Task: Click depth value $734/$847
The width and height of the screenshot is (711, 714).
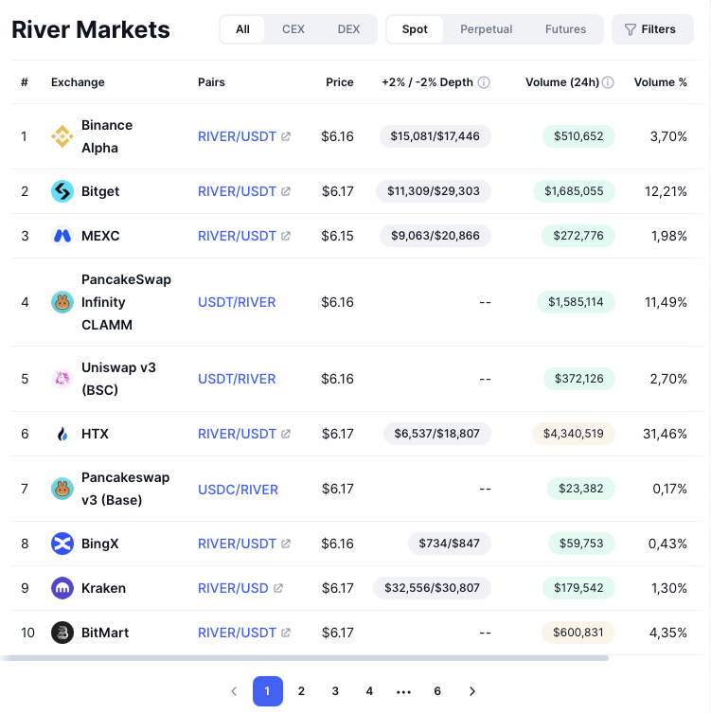Action: tap(450, 544)
